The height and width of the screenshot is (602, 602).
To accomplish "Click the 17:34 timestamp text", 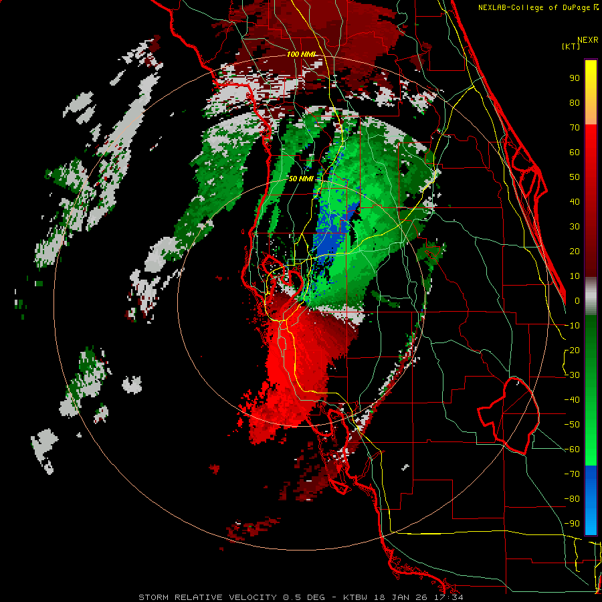I will coord(447,597).
